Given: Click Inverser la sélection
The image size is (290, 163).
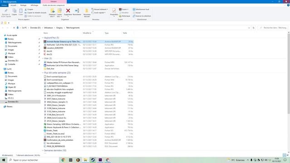Looking at the screenshot, I should [x=142, y=16].
